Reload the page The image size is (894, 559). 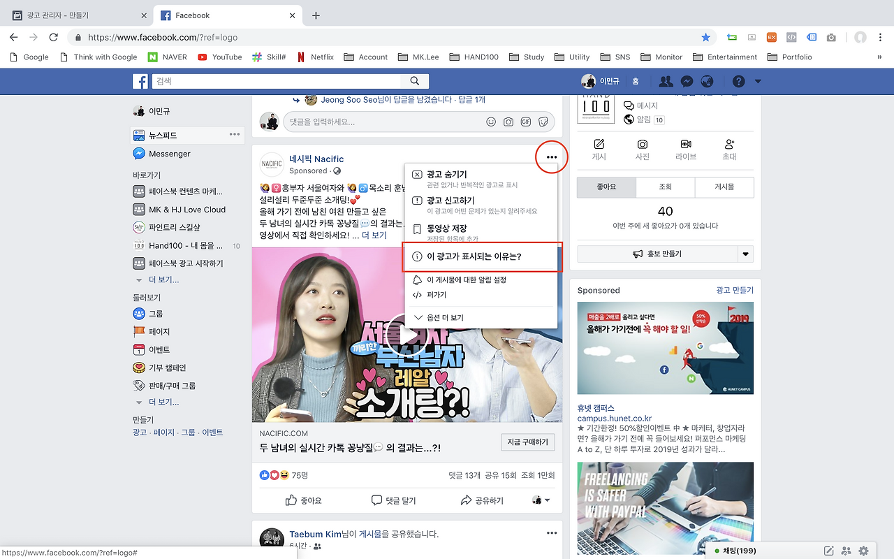point(53,37)
